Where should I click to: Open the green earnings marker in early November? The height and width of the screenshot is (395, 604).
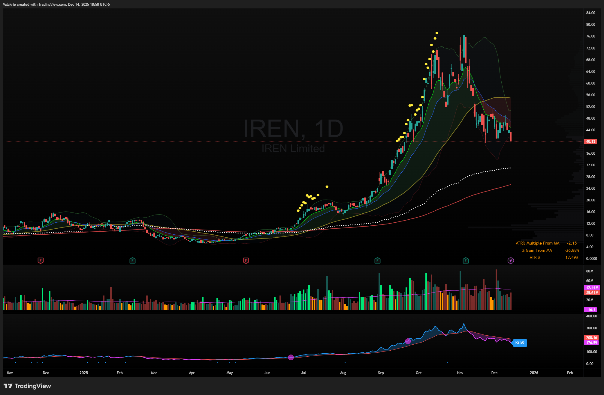pyautogui.click(x=466, y=260)
